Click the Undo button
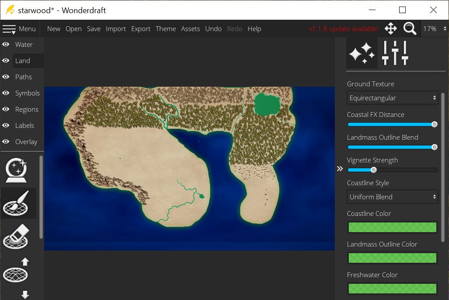The width and height of the screenshot is (449, 300). (213, 29)
